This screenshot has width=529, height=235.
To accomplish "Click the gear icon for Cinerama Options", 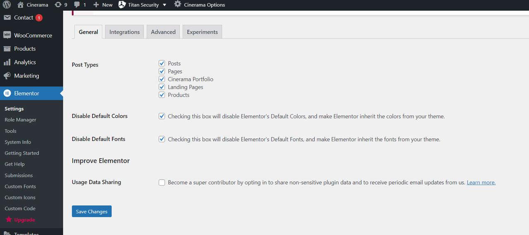I will [x=178, y=5].
